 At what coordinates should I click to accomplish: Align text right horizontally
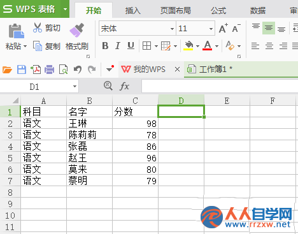pos(283,46)
